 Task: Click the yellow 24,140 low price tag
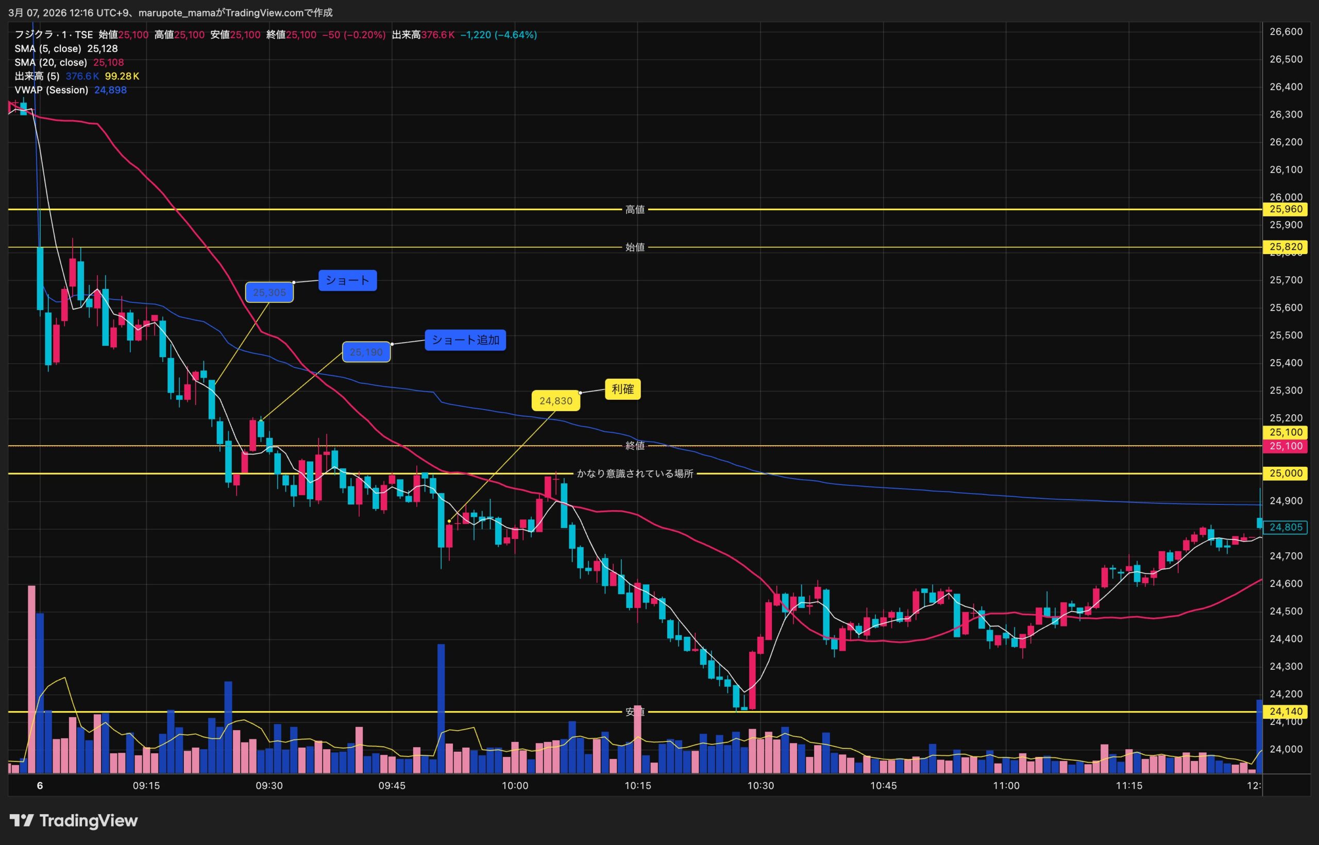(x=1285, y=712)
